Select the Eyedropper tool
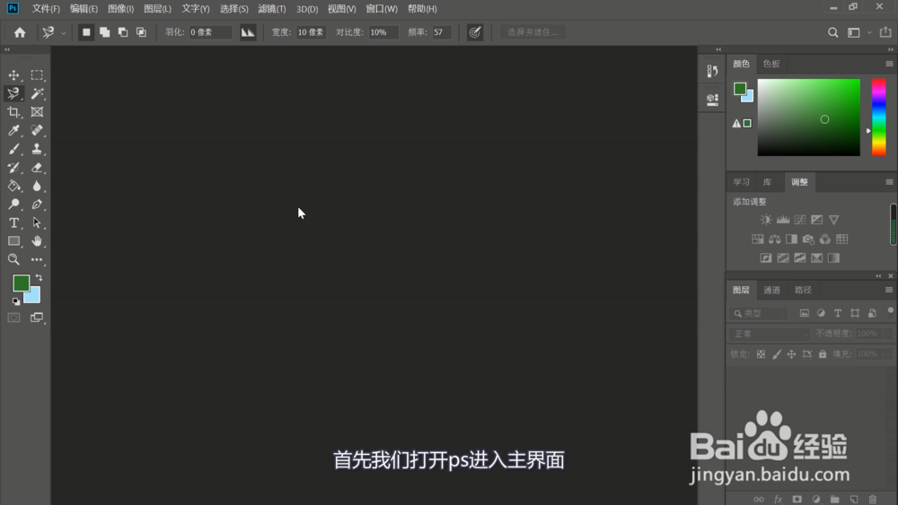 click(x=13, y=130)
